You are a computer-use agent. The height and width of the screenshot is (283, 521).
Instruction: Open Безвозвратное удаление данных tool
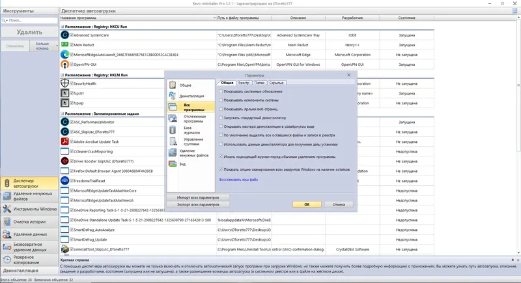coord(29,247)
